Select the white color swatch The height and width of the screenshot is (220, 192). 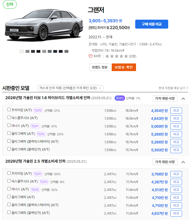pyautogui.click(x=21, y=51)
